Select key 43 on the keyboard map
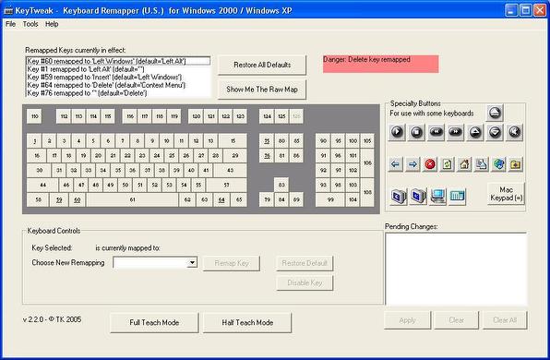This screenshot has width=550, height=360. click(230, 170)
